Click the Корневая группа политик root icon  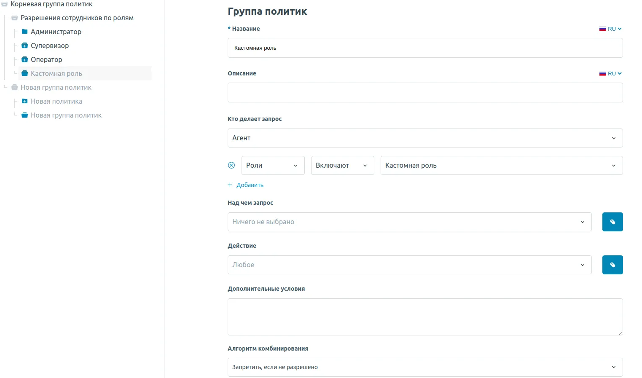(4, 4)
